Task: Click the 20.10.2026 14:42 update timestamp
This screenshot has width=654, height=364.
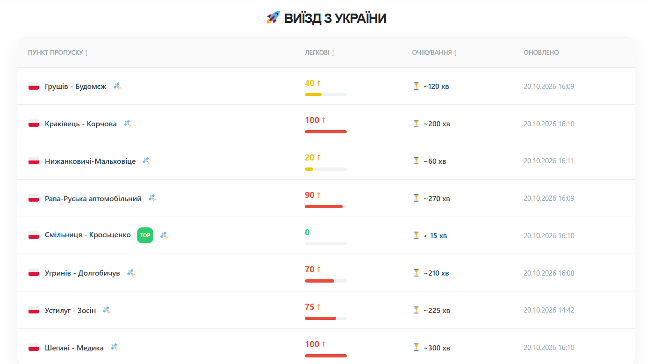Action: [x=549, y=310]
